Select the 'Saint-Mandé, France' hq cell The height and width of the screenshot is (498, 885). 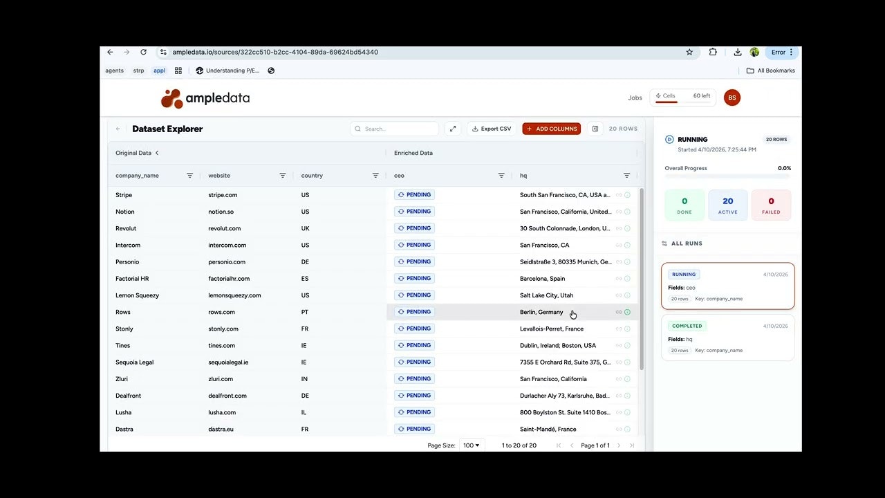(x=548, y=430)
